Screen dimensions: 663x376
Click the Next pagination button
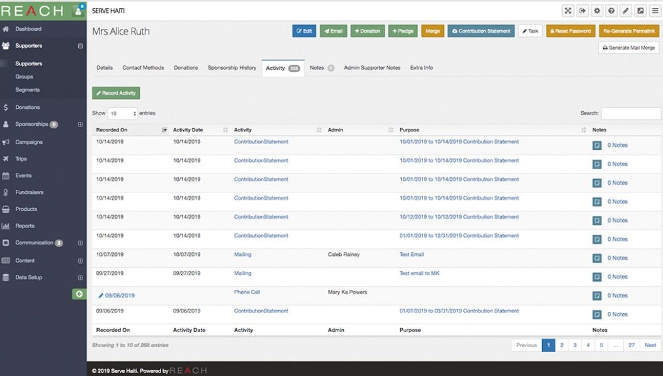coord(650,345)
